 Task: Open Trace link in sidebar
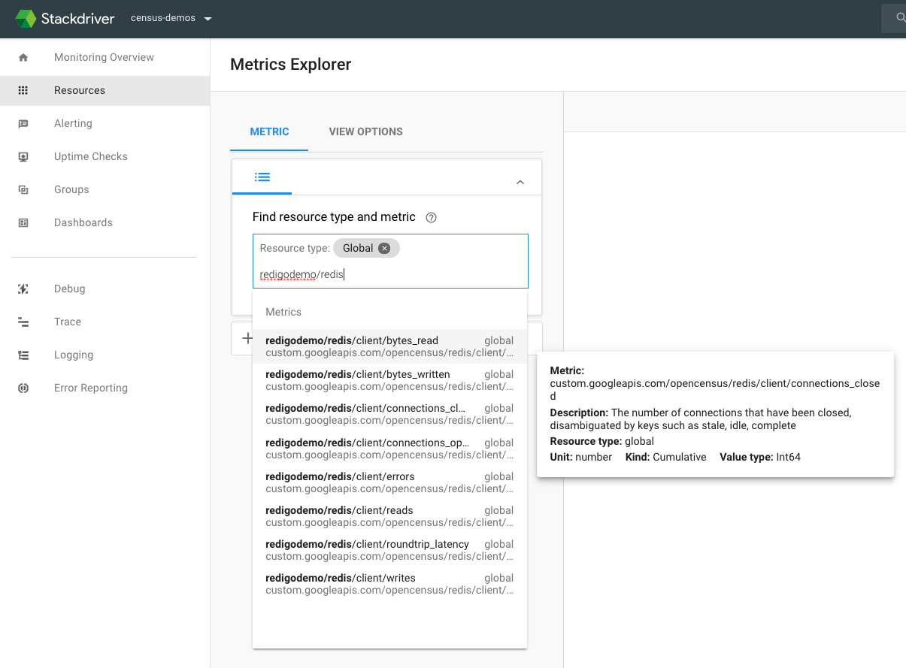tap(68, 322)
